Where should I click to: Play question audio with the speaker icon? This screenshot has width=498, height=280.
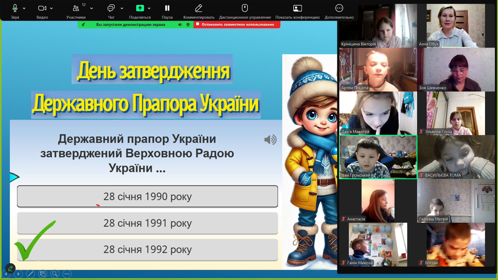[x=270, y=140]
